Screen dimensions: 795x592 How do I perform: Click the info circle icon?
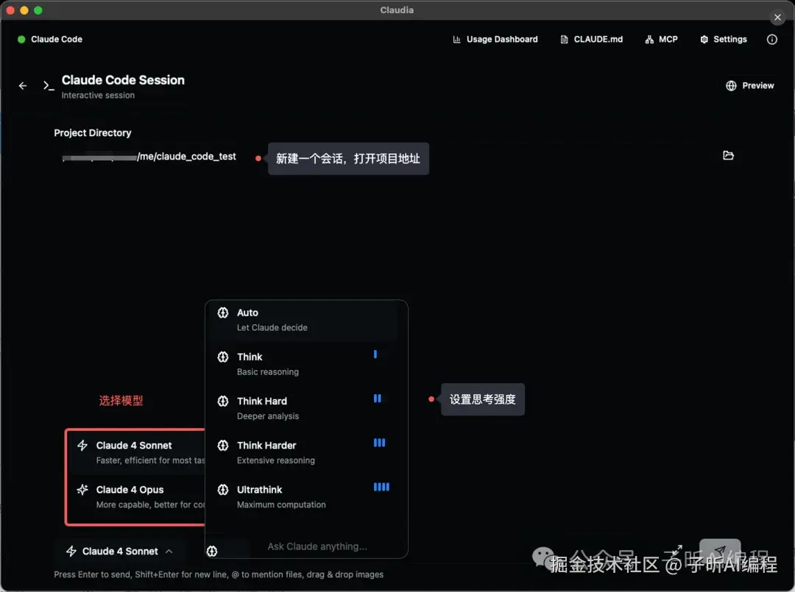pos(771,39)
